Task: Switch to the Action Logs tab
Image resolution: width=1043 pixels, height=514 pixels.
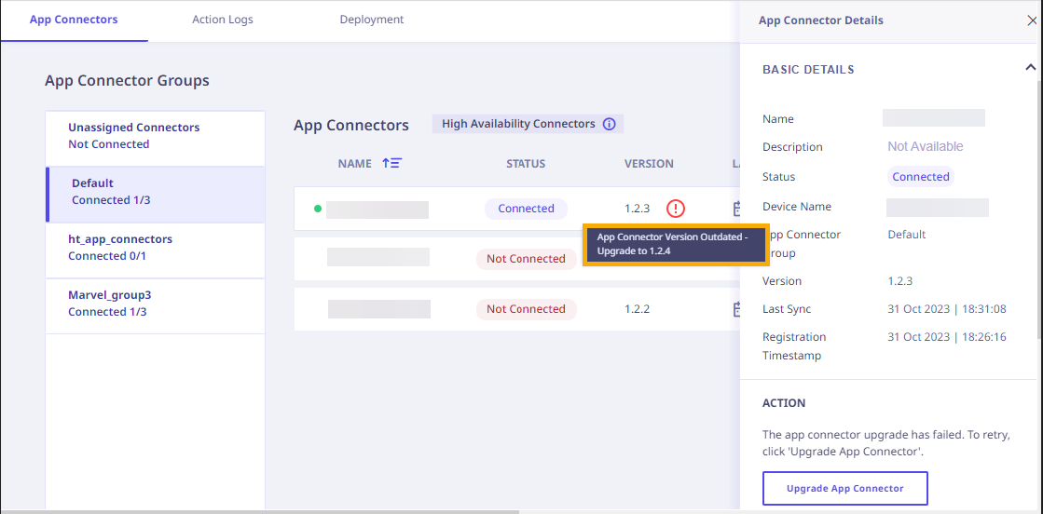Action: click(222, 20)
